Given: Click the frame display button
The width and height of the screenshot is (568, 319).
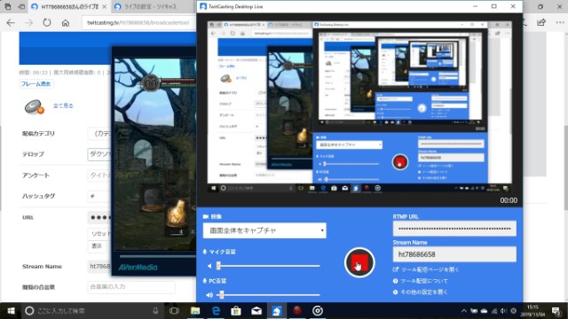Looking at the screenshot, I should tap(35, 84).
